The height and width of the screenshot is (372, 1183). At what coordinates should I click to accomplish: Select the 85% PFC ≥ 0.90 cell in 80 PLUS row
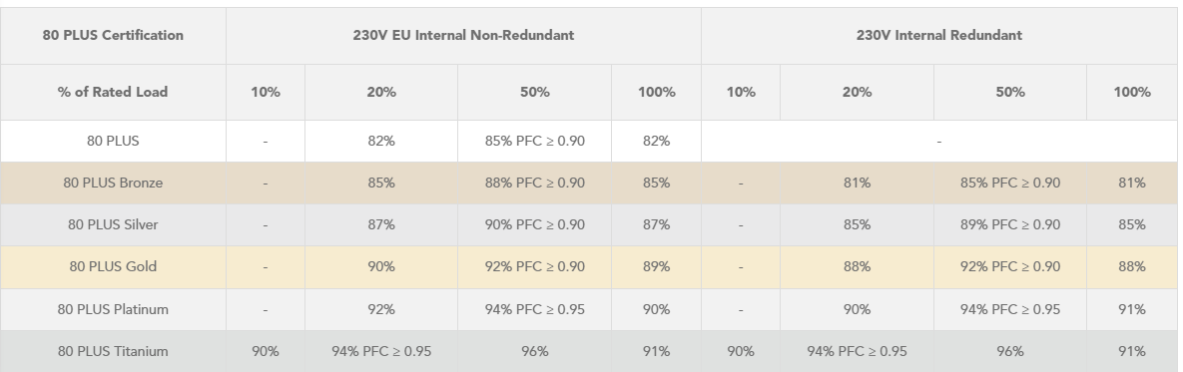coord(534,141)
